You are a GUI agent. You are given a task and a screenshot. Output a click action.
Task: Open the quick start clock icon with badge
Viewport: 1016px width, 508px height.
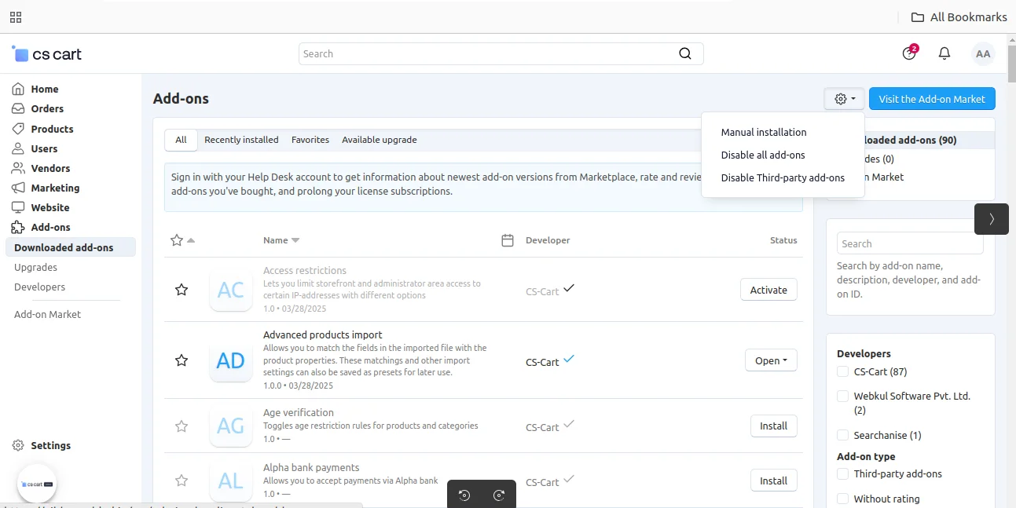909,53
